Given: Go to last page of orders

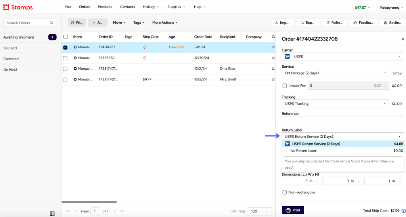Looking at the screenshot, I should pos(122,211).
